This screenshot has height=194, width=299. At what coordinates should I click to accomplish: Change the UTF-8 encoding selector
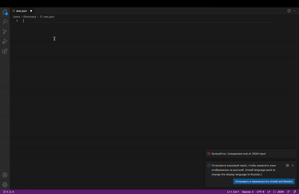click(x=260, y=192)
